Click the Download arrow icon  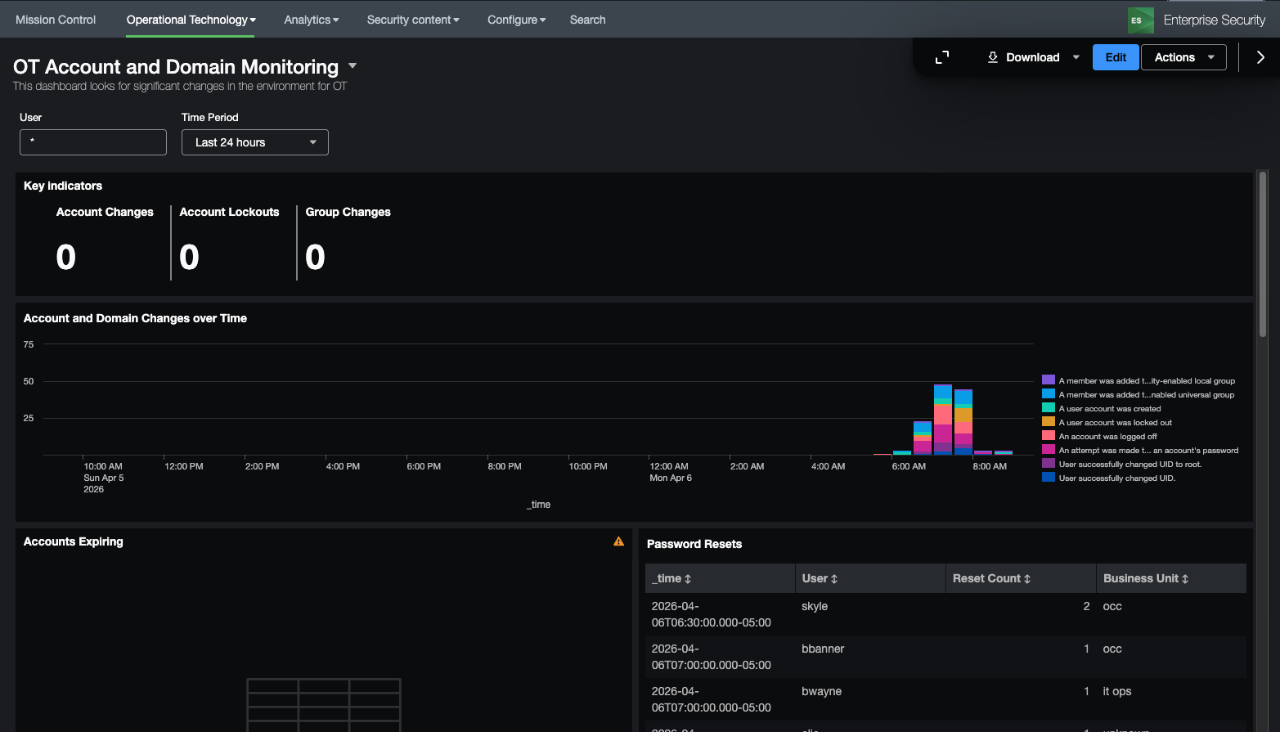(993, 57)
